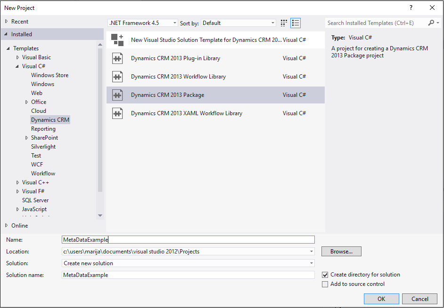Image resolution: width=444 pixels, height=308 pixels.
Task: Click the search magnifier icon
Action: click(x=431, y=23)
